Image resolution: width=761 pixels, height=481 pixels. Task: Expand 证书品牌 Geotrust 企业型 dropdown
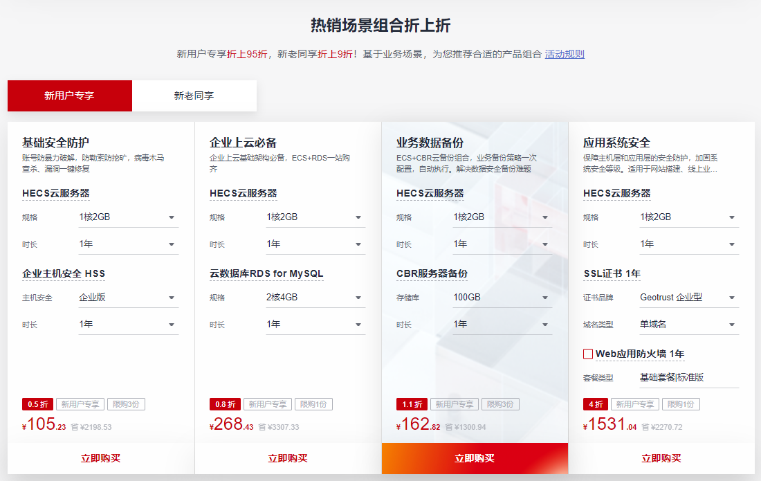click(688, 298)
